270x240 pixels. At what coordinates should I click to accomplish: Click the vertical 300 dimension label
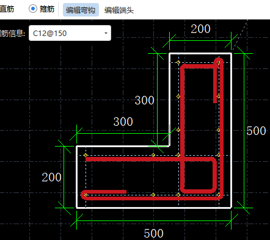(x=145, y=100)
